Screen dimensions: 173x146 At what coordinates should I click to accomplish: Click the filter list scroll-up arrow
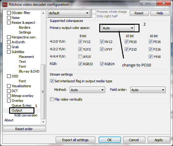[43, 13]
